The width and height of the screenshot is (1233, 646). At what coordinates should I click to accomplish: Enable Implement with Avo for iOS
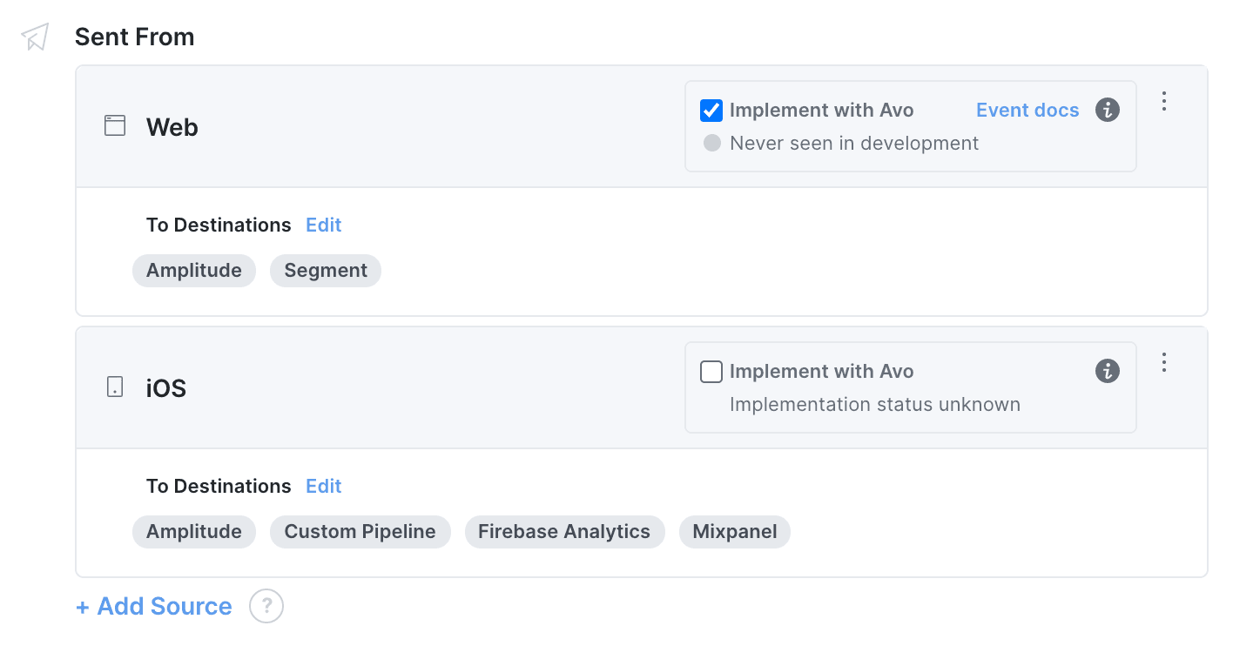(711, 372)
